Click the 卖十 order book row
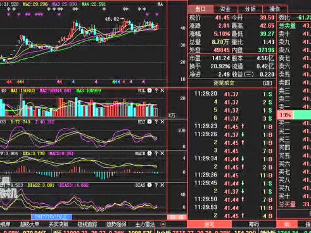 (294, 34)
